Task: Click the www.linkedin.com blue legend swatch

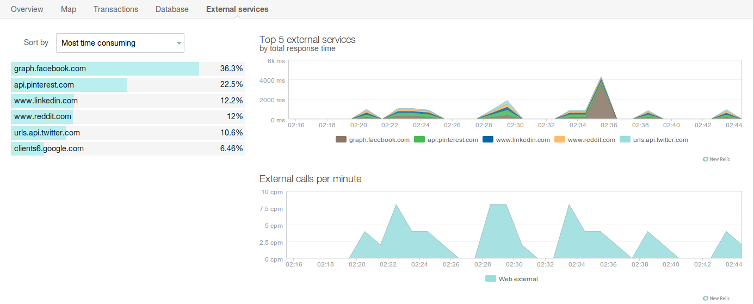Action: pyautogui.click(x=488, y=140)
